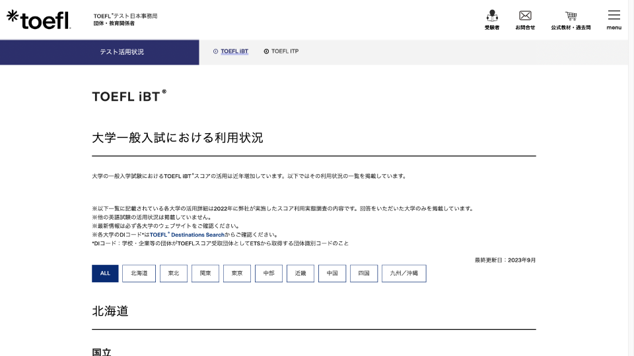Viewport: 634px width, 356px height.
Task: Filter by 東北 region
Action: coord(174,273)
